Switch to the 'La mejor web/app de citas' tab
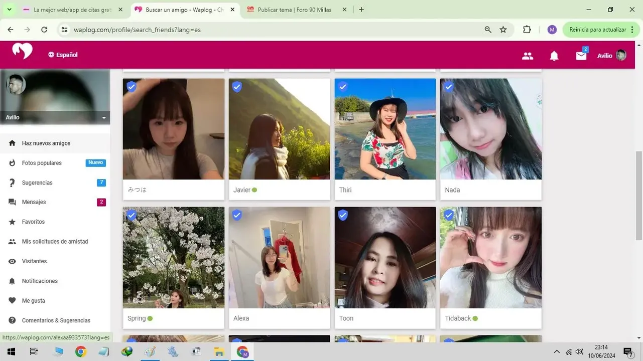 pos(73,10)
